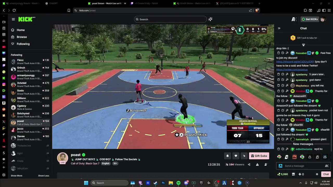The height and width of the screenshot is (187, 333).
Task: Open Flexx channel in following list
Action: (30, 62)
